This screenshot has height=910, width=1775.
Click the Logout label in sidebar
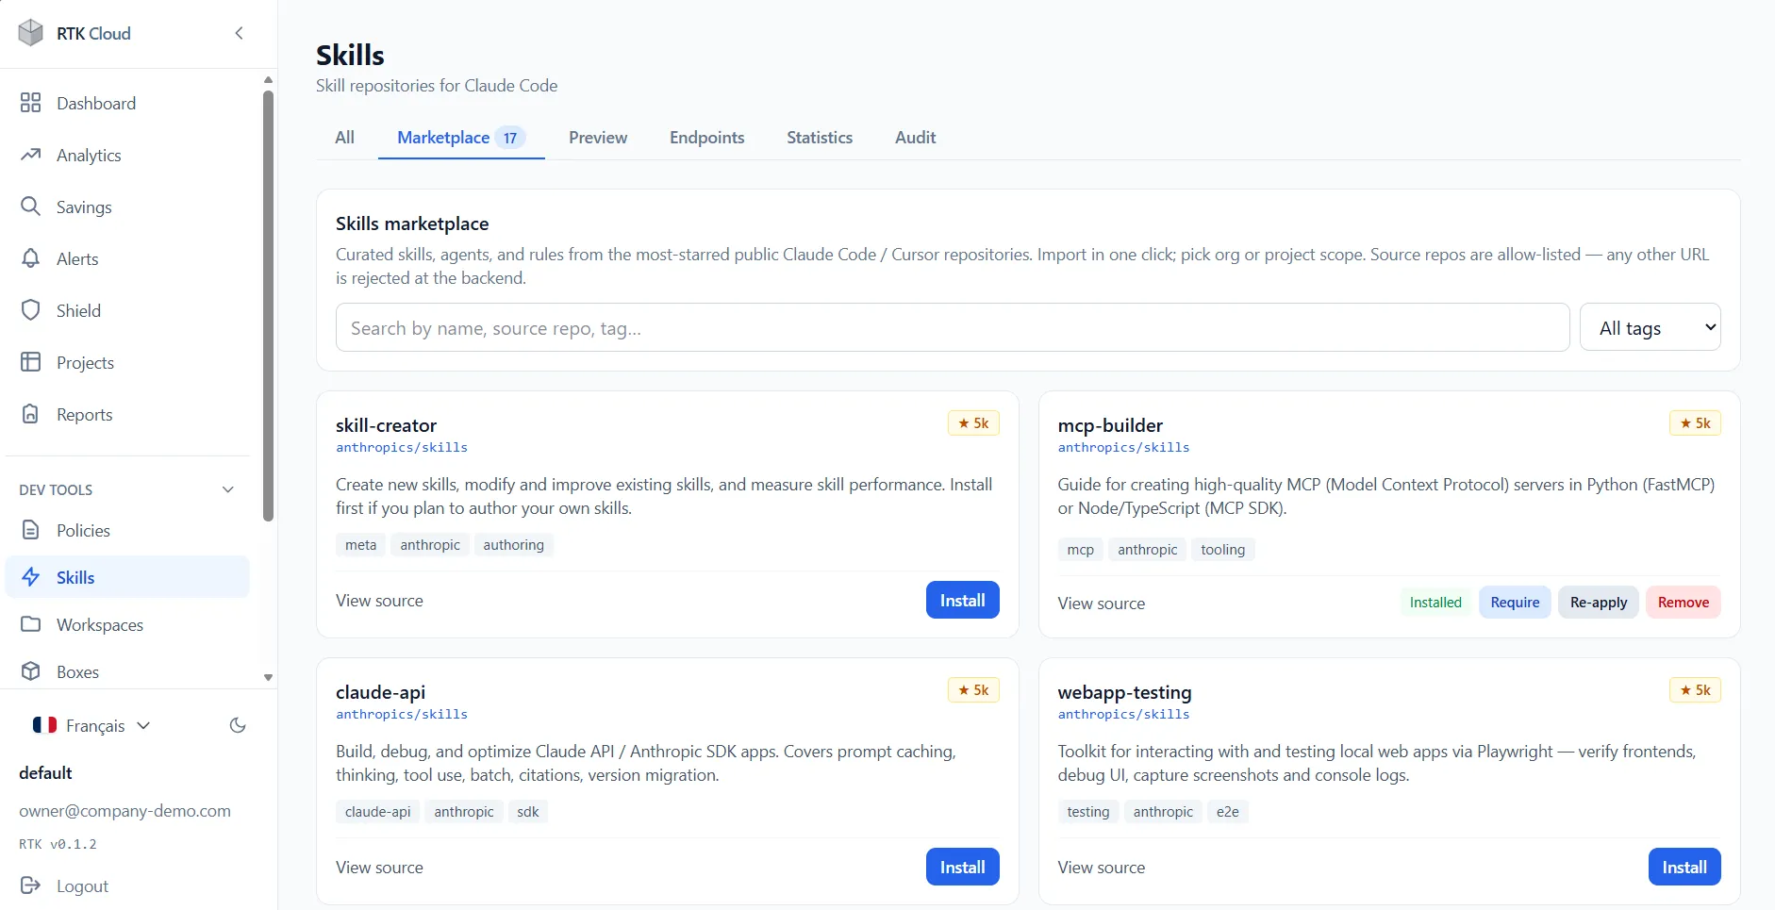click(82, 885)
